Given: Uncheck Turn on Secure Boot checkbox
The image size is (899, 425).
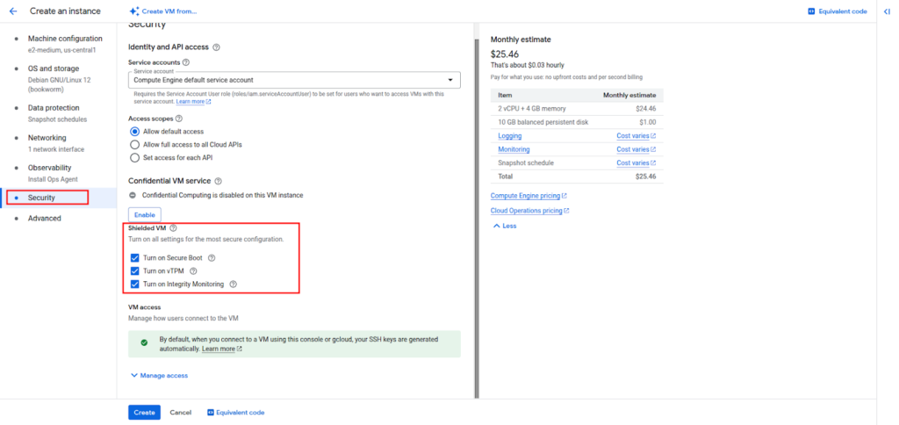Looking at the screenshot, I should [135, 258].
